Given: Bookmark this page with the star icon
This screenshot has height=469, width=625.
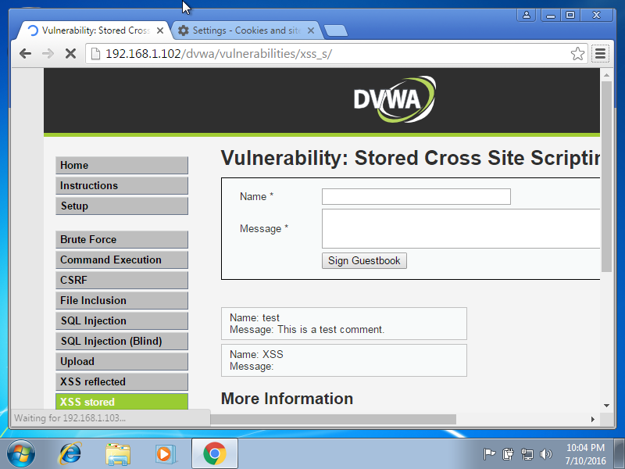Looking at the screenshot, I should (577, 53).
